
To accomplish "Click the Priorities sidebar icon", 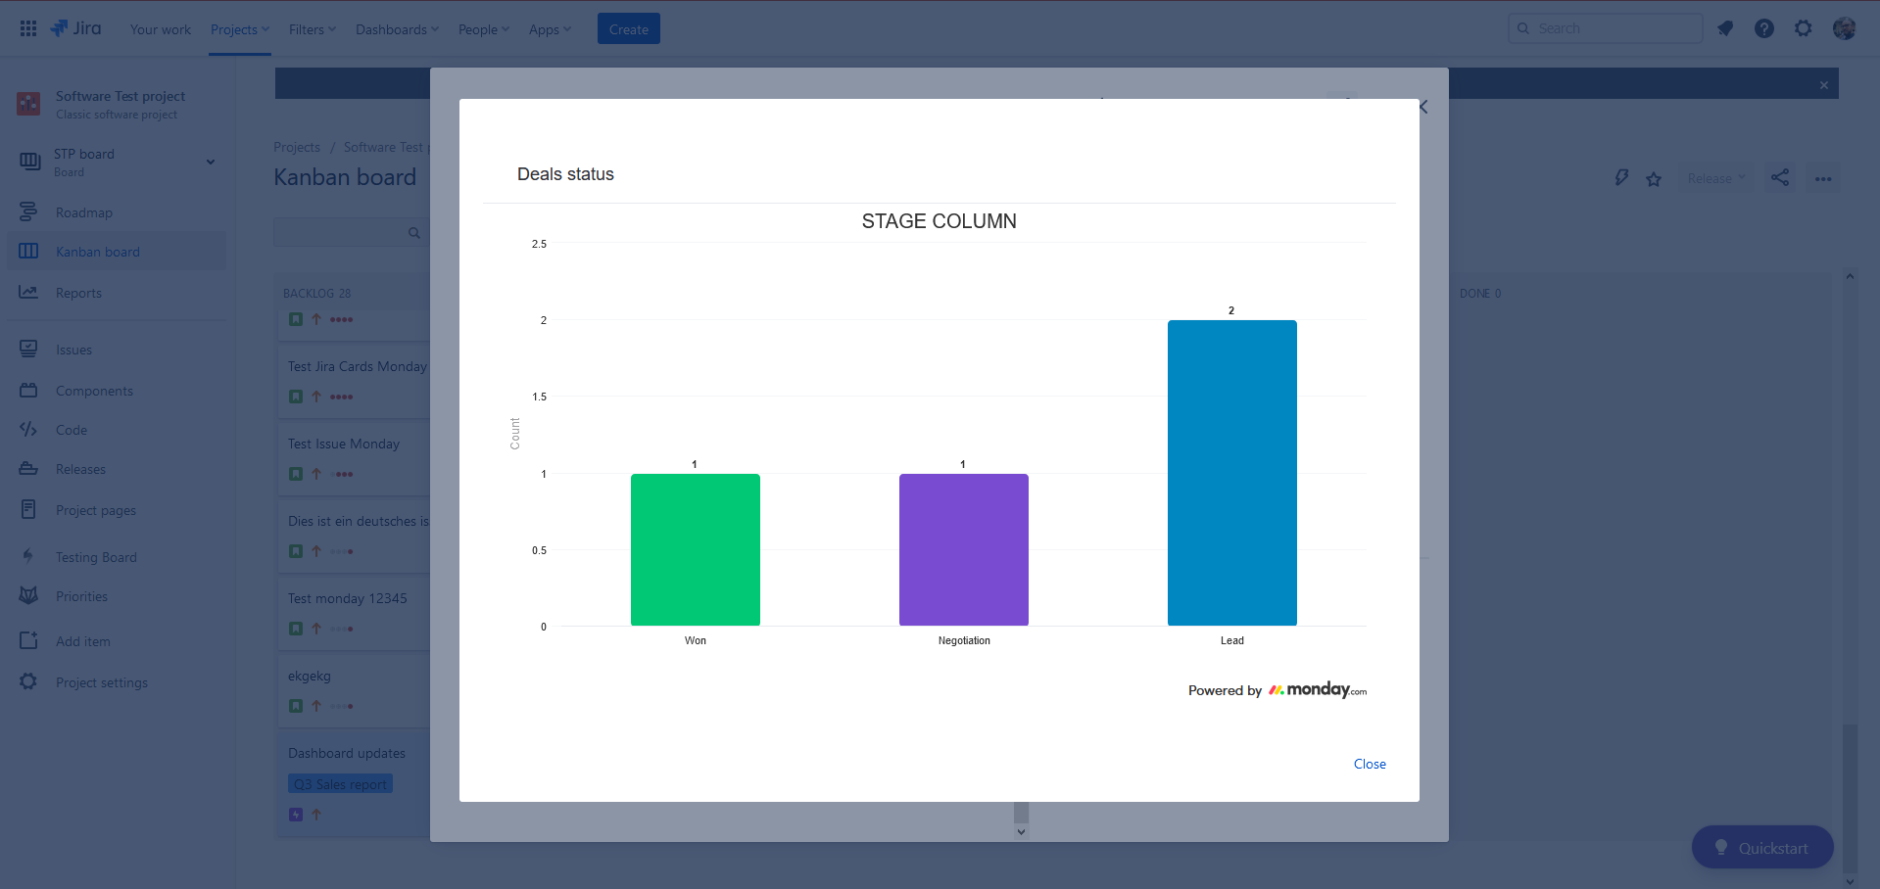I will (x=28, y=595).
